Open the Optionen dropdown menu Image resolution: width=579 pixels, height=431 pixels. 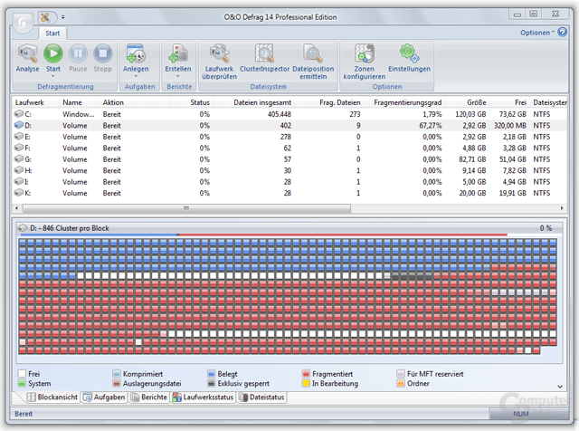536,33
